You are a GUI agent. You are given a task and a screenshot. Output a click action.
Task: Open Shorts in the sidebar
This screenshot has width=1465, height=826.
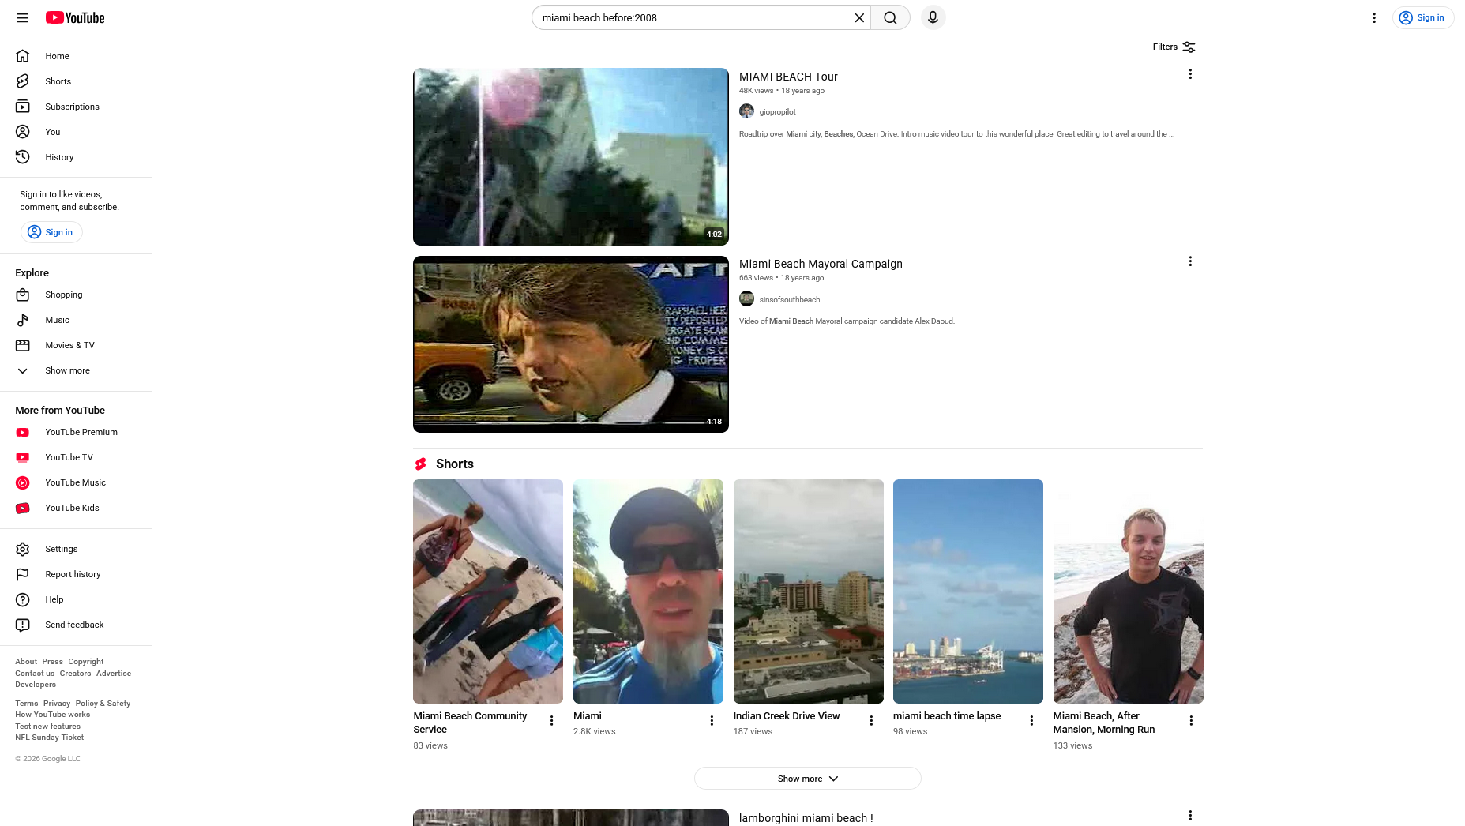pyautogui.click(x=76, y=81)
